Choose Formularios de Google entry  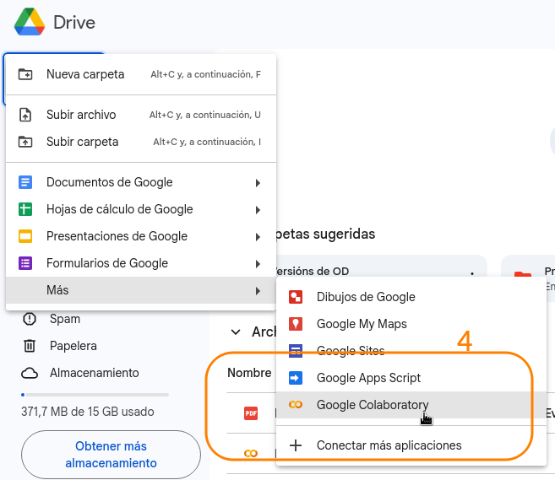pos(141,263)
